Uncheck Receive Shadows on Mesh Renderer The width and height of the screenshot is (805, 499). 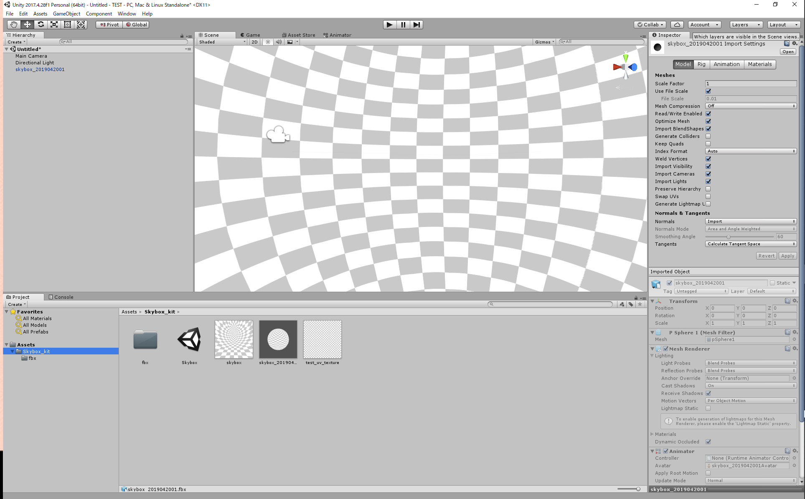point(708,393)
